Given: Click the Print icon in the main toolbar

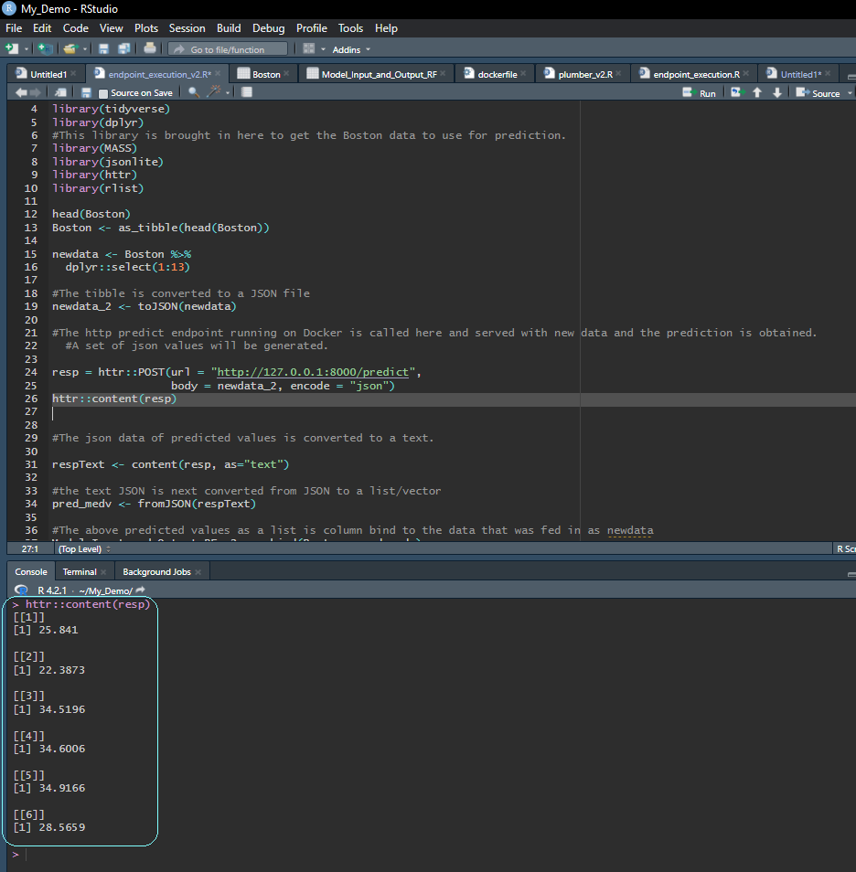Looking at the screenshot, I should pyautogui.click(x=150, y=48).
